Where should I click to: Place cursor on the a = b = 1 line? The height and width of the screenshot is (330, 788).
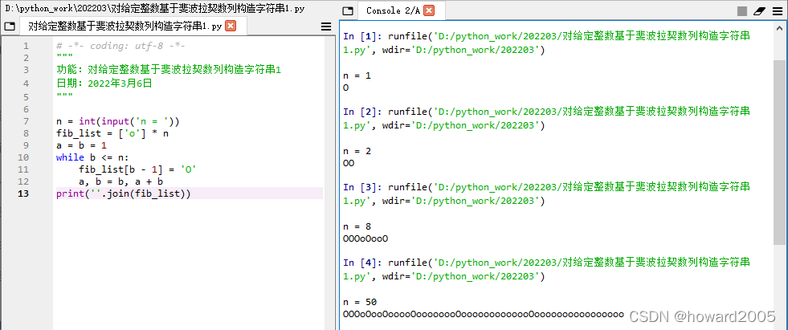click(81, 145)
